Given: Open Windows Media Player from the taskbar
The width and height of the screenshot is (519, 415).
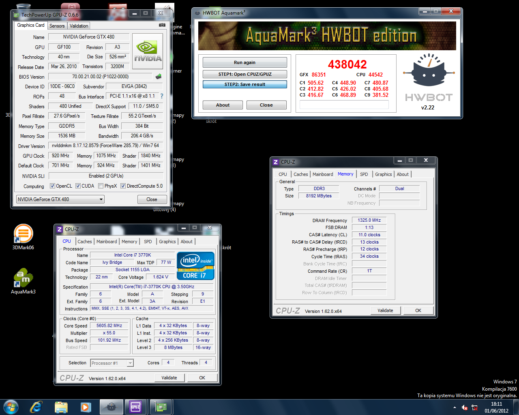Looking at the screenshot, I should tap(85, 407).
